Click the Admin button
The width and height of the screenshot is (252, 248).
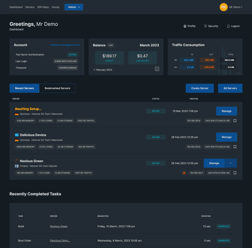tap(74, 7)
